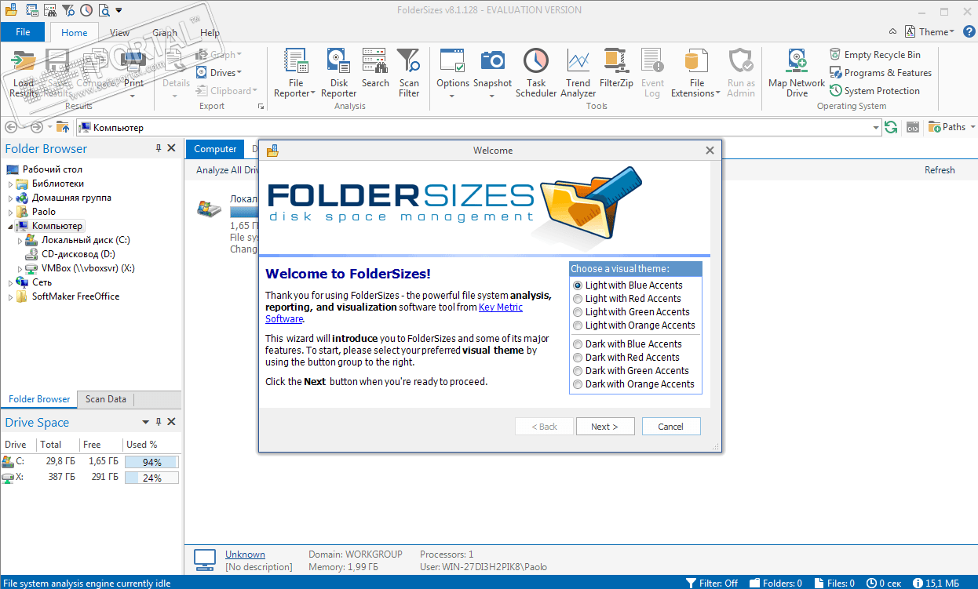Switch to the View ribbon tab
978x589 pixels.
click(120, 33)
